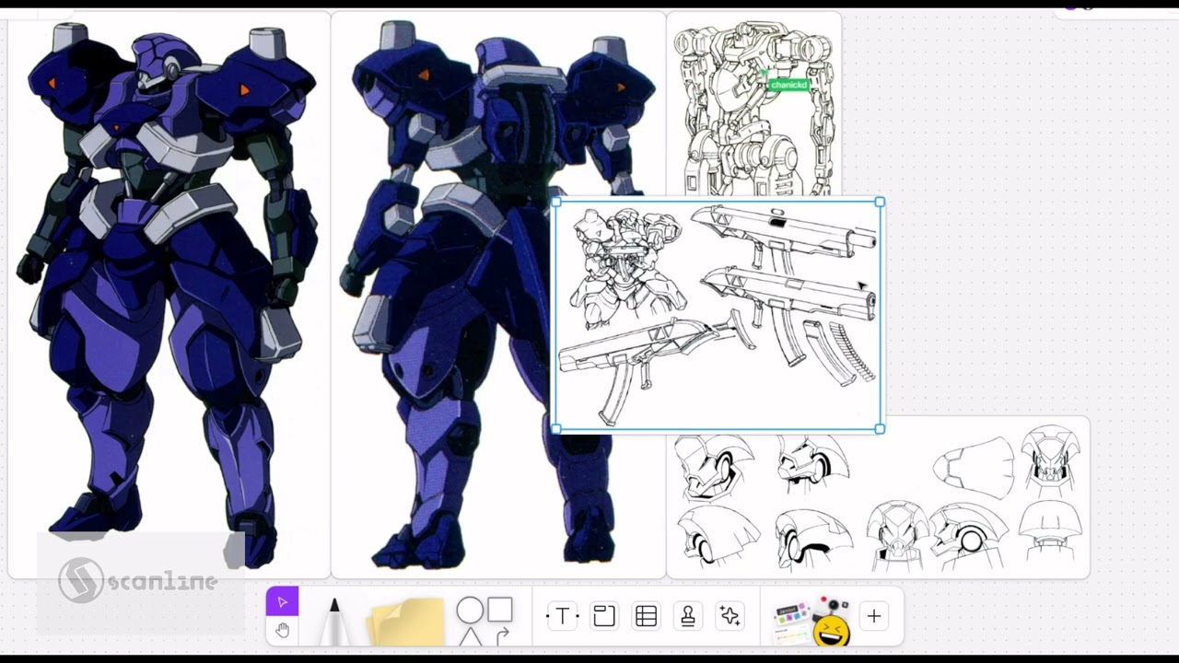Screen dimensions: 1179x663
Task: Grab the bottom-right selection handle
Action: point(881,429)
